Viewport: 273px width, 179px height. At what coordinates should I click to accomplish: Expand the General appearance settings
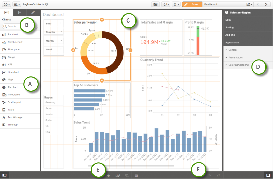[x=248, y=50]
